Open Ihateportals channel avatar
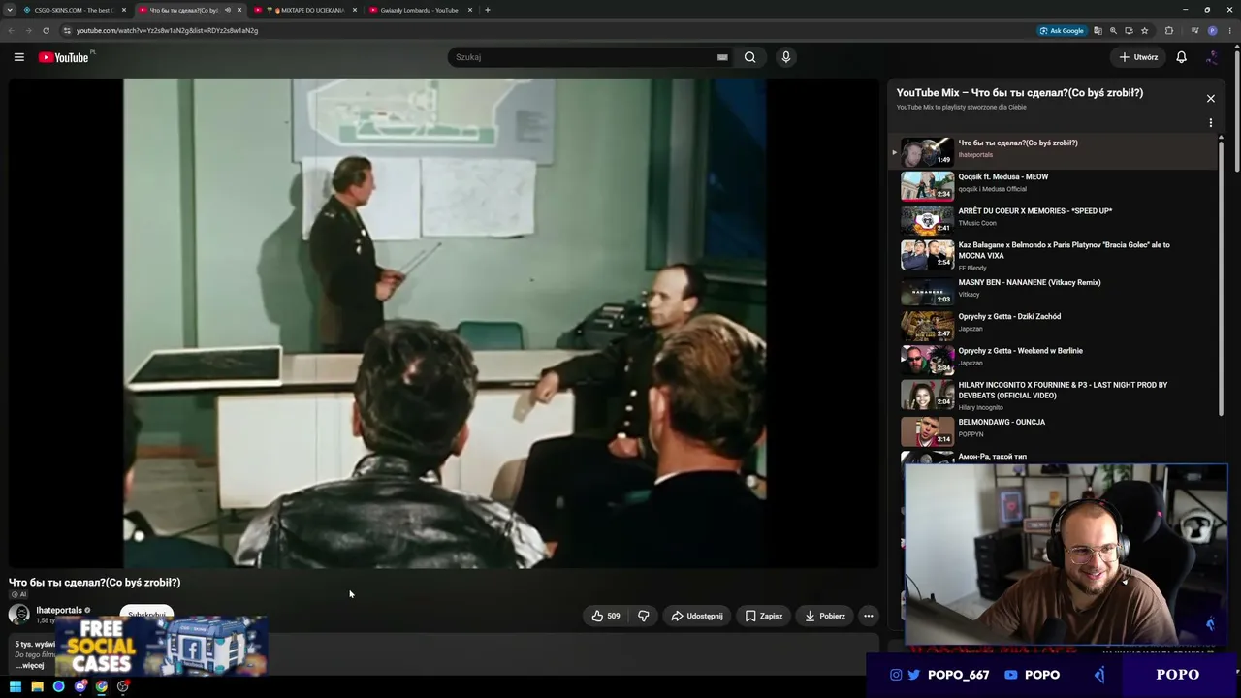 click(x=18, y=615)
